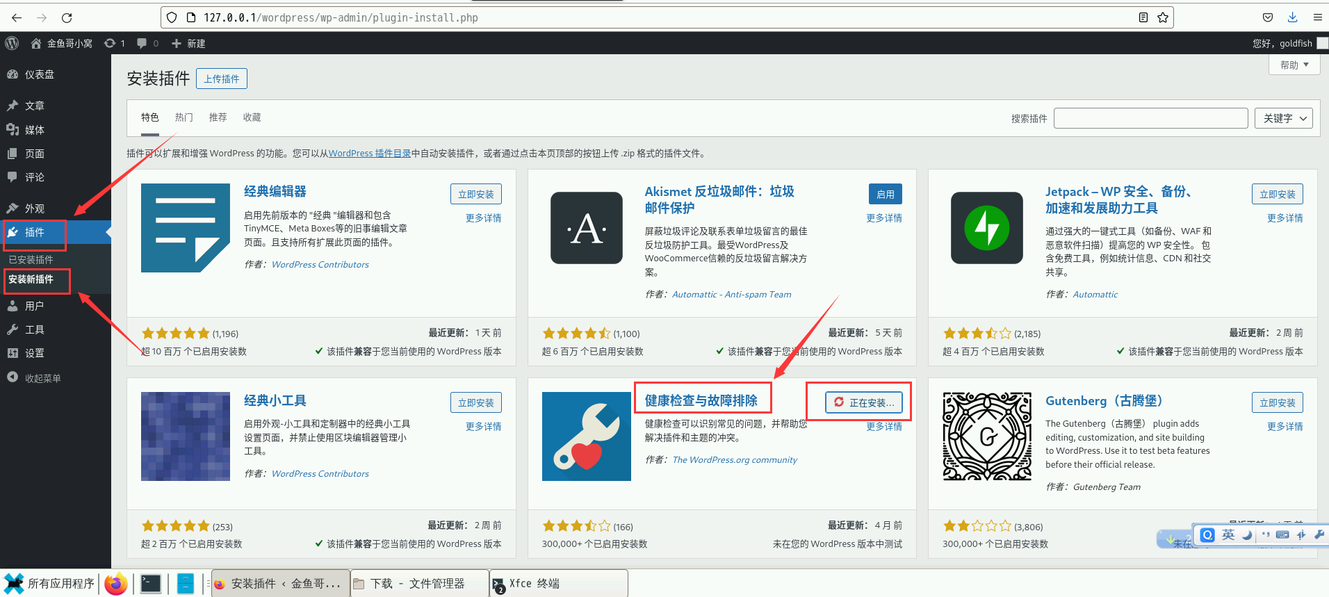Open comments bubble in admin bar

[147, 43]
